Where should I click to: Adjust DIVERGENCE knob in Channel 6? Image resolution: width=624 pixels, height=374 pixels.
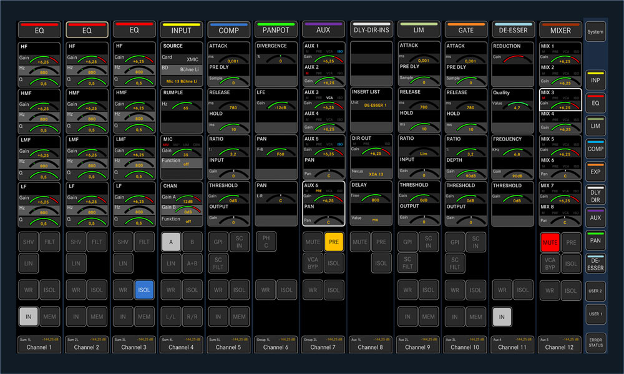pos(281,59)
